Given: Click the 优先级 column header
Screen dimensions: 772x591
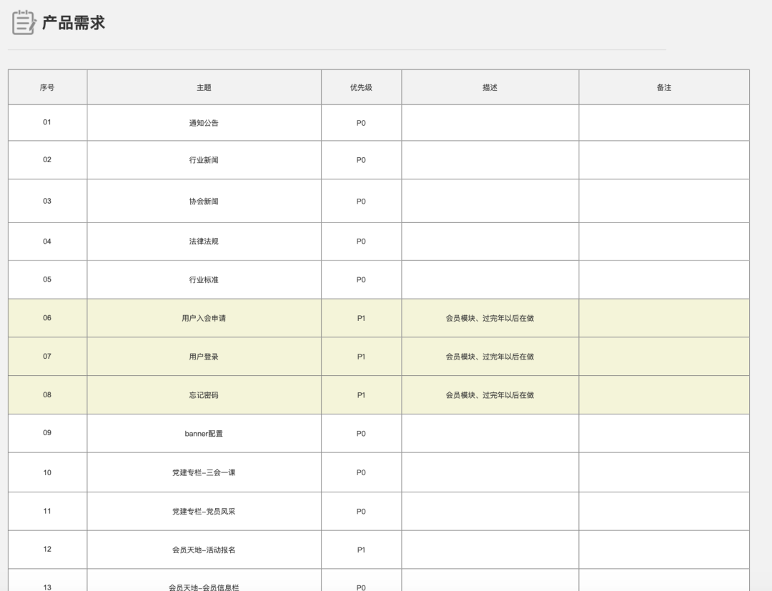Looking at the screenshot, I should [361, 87].
